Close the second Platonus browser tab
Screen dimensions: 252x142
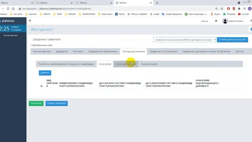[x=72, y=3]
